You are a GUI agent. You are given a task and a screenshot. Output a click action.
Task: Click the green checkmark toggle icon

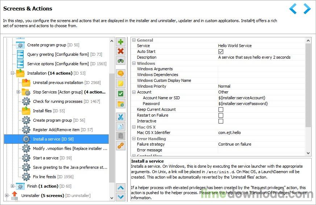click(121, 93)
